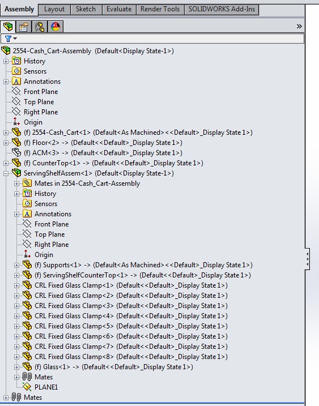Expand CRL Fixed Glass Clamp<4>
319x406 pixels.
(16, 317)
